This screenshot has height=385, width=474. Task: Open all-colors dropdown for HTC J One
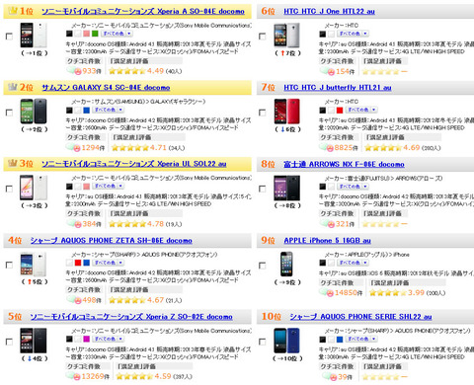pyautogui.click(x=354, y=34)
